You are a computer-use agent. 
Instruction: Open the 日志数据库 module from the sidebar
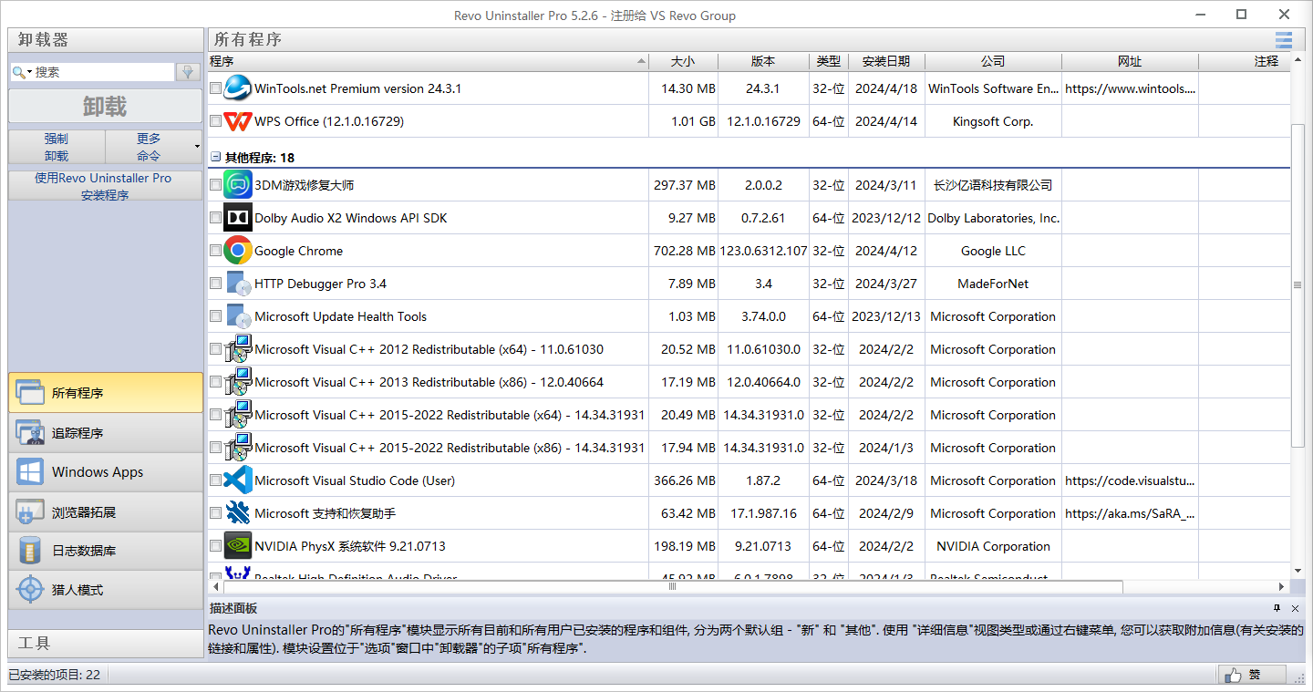[106, 551]
